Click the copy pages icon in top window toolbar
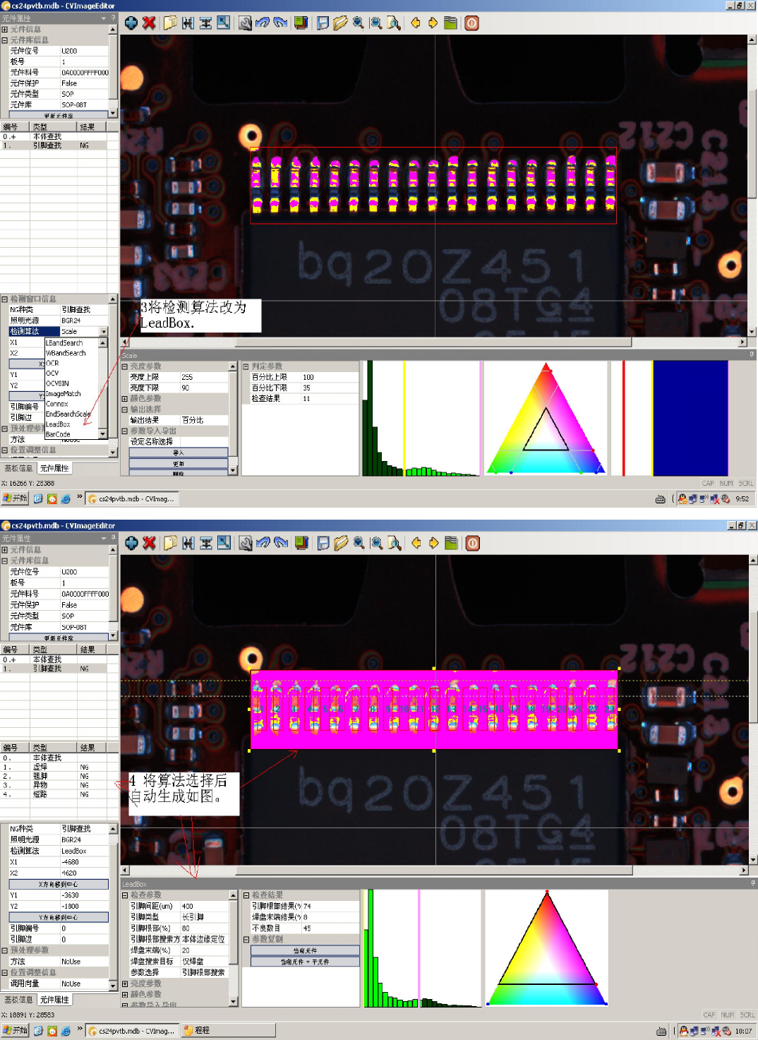Screen dimensions: 758x1040 (170, 23)
